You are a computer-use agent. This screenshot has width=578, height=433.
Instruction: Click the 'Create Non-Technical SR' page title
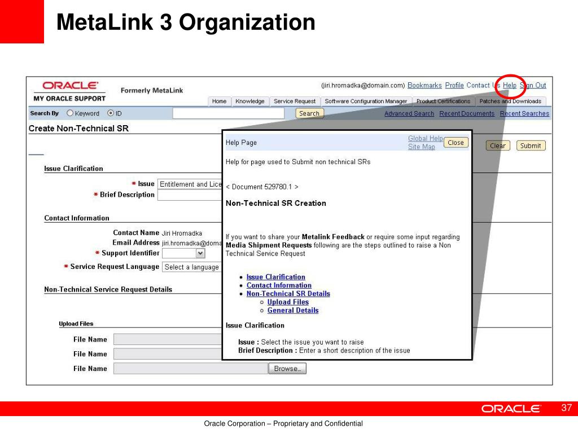click(x=78, y=129)
